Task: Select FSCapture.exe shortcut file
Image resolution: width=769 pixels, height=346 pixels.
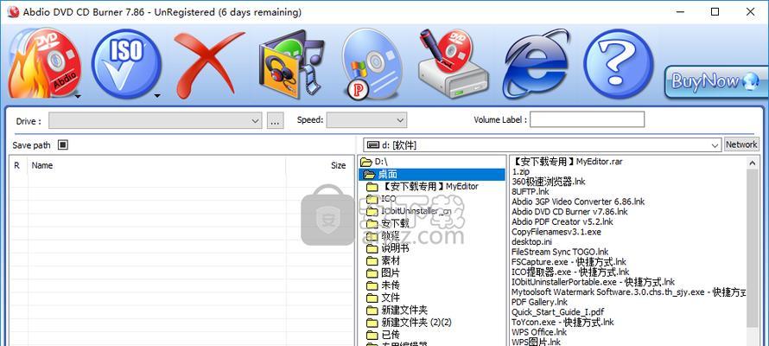Action: click(569, 262)
